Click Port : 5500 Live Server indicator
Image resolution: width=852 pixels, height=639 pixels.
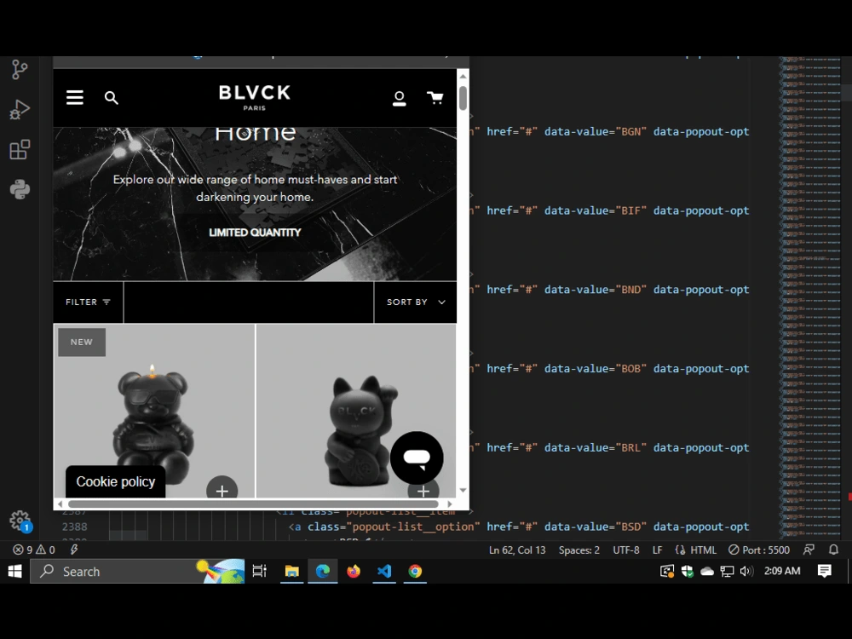(x=759, y=550)
